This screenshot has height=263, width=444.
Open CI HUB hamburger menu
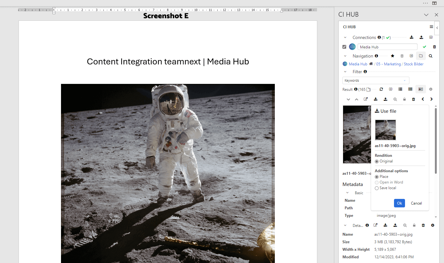point(431,27)
